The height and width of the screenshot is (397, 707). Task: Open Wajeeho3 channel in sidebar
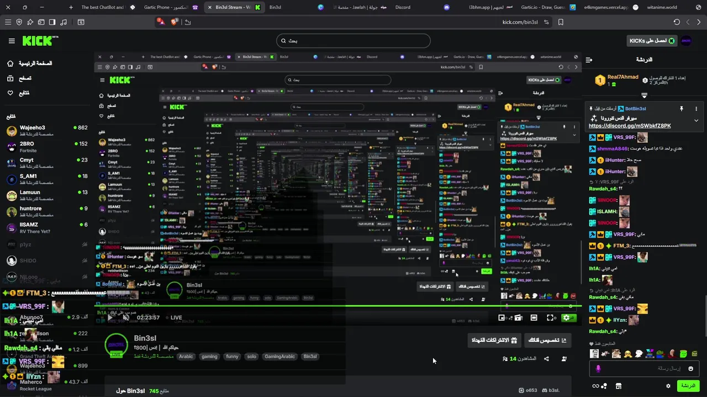click(x=47, y=131)
